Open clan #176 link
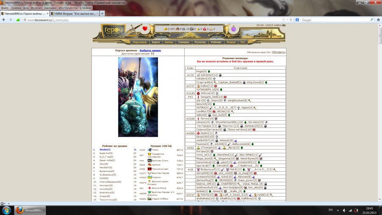The height and width of the screenshot is (215, 382). point(190,75)
